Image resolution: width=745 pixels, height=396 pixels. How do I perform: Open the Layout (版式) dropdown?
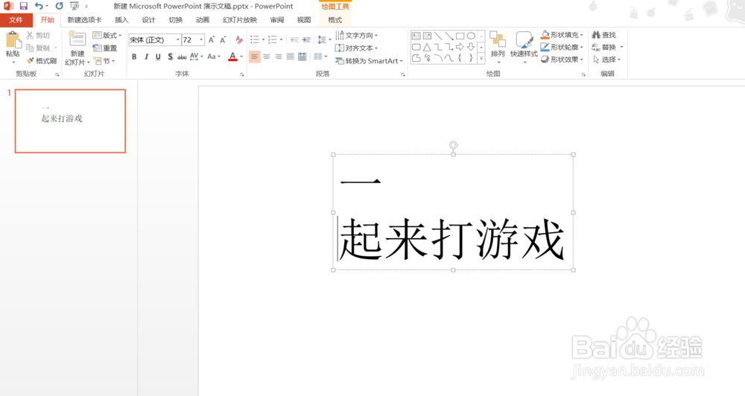point(107,35)
